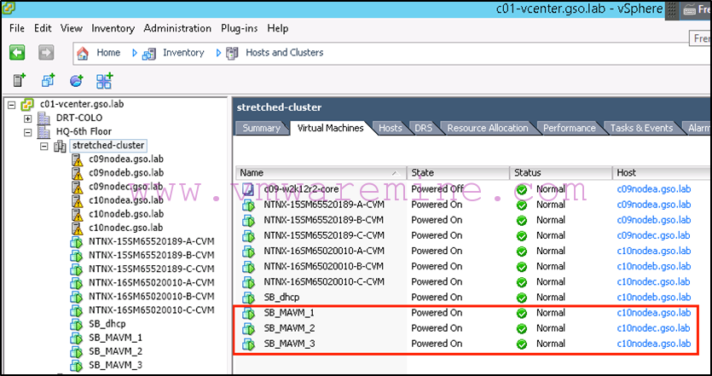Open the Resource Allocation tab

point(488,128)
